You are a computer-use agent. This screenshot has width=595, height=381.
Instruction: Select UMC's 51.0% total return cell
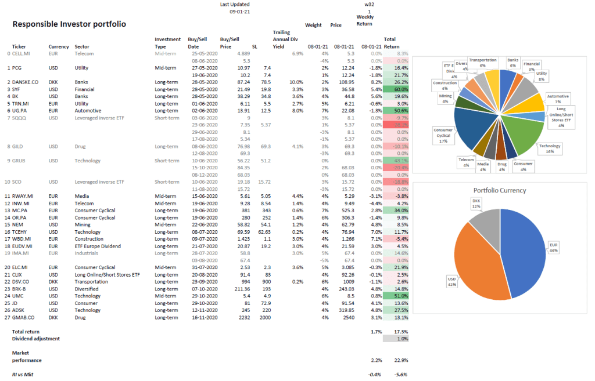tap(396, 296)
